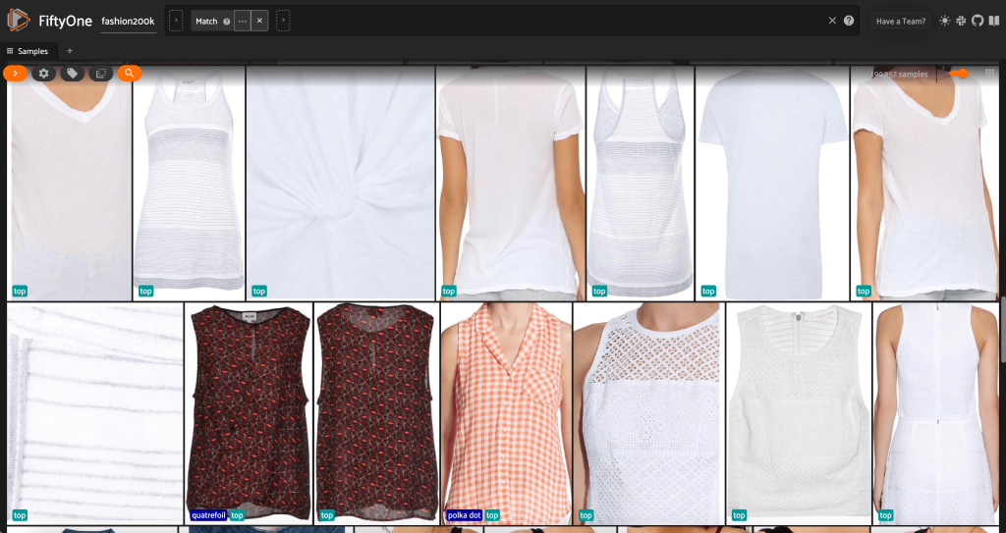Image resolution: width=1006 pixels, height=533 pixels.
Task: Click the top tag on the gingham shirt
Action: [492, 515]
